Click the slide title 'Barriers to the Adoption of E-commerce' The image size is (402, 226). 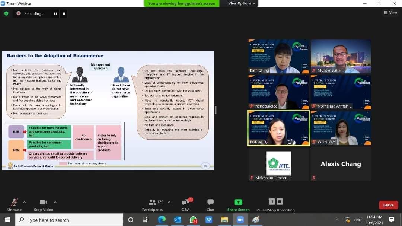point(55,56)
